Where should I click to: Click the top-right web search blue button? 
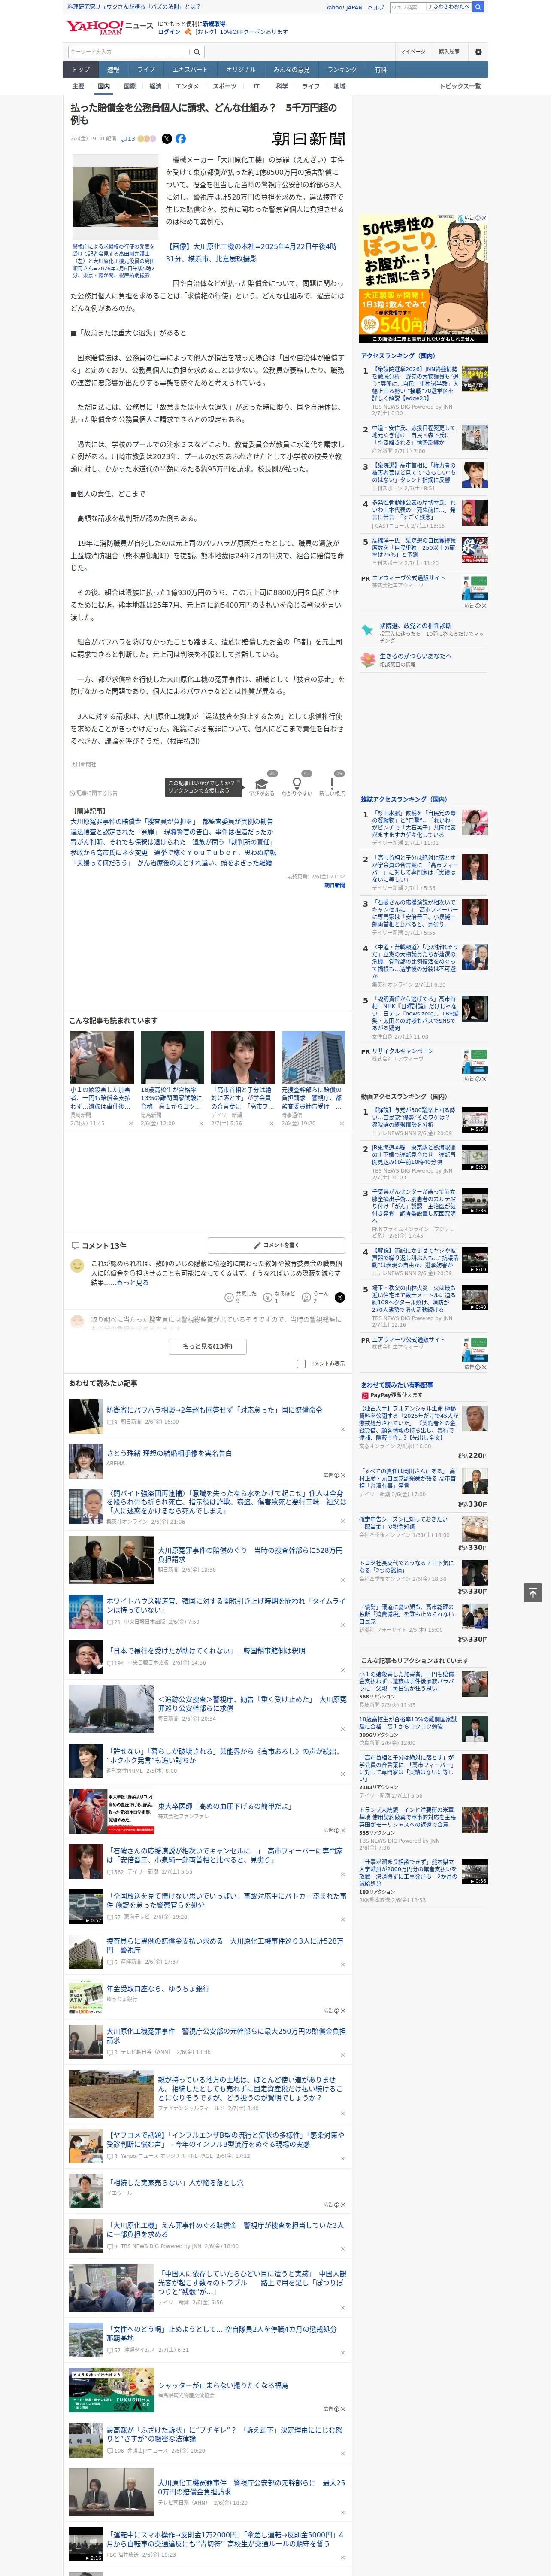click(478, 7)
